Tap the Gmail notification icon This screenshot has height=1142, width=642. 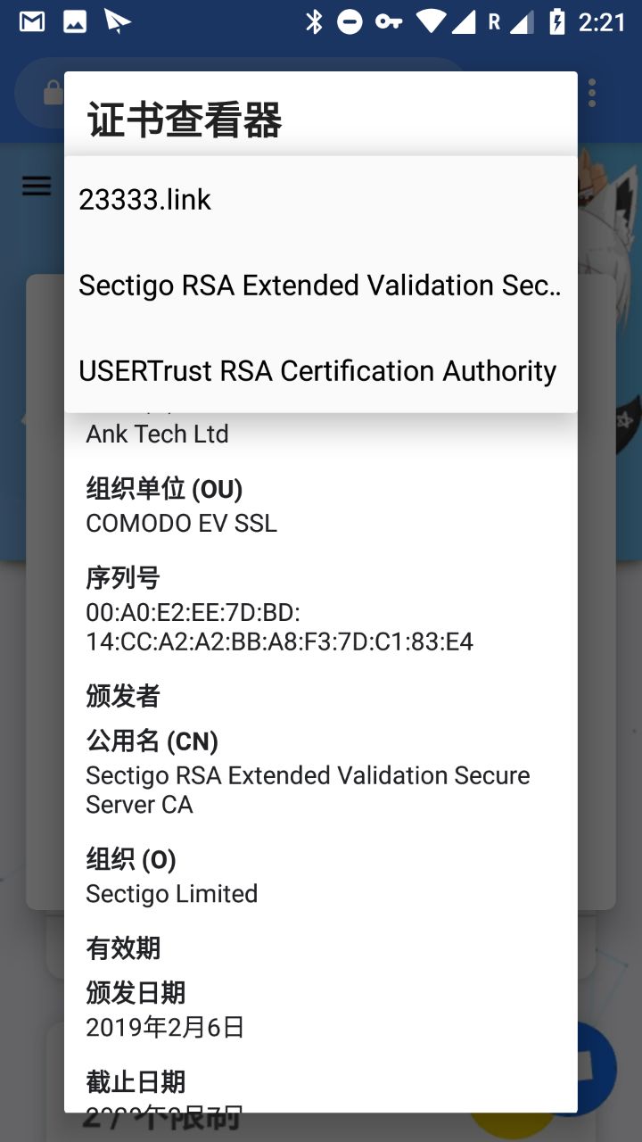32,21
